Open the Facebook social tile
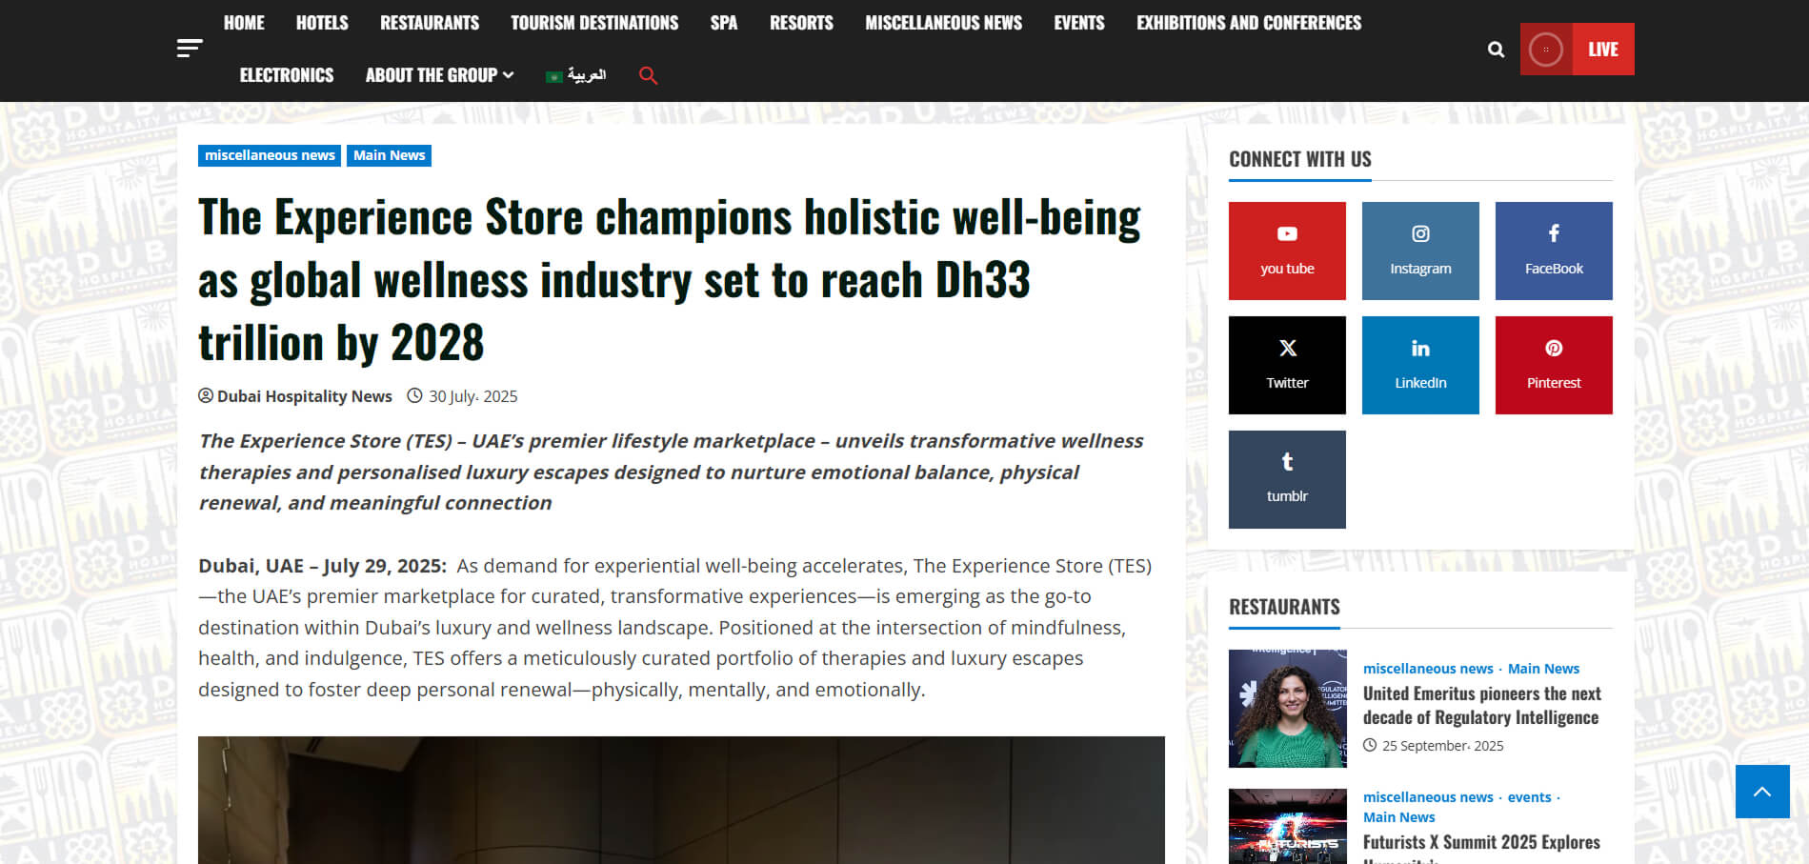Viewport: 1809px width, 864px height. 1554,251
